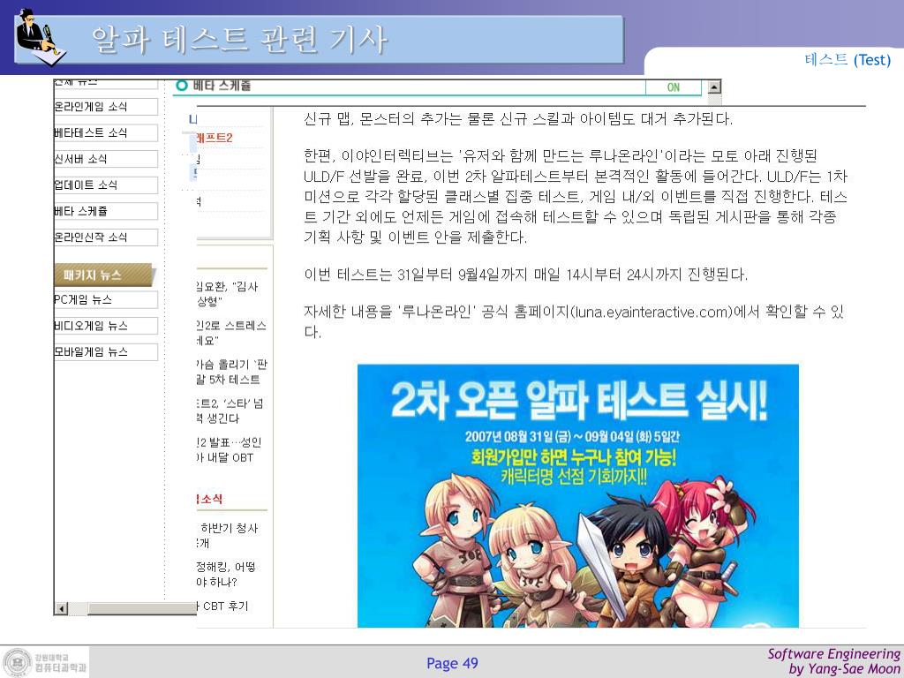This screenshot has height=678, width=904.
Task: Click the luna.eyainteractive.com address text
Action: click(x=651, y=312)
